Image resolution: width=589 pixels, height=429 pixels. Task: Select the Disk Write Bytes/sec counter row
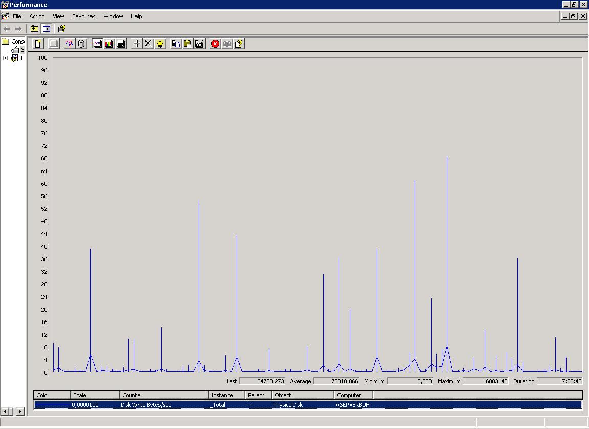click(x=146, y=405)
